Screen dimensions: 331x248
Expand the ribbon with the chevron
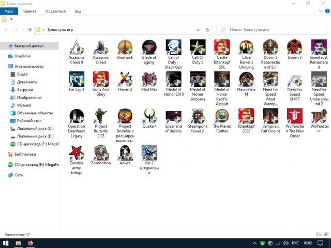pos(320,11)
